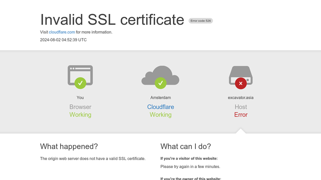
Task: Click the Invalid SSL certificate heading
Action: (112, 20)
